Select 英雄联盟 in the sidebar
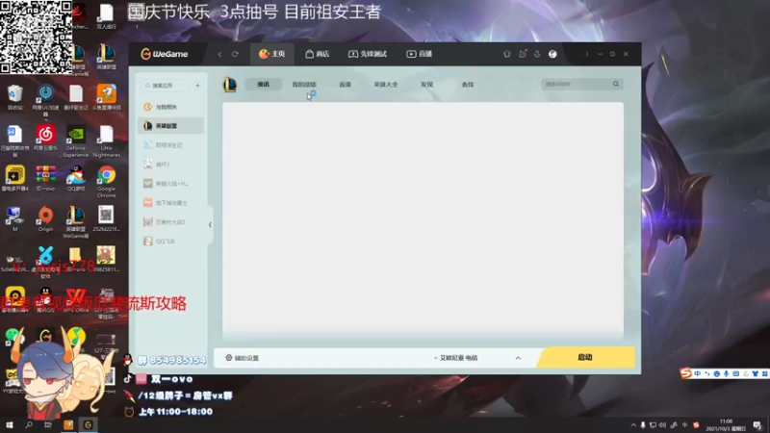The image size is (770, 433). point(170,126)
